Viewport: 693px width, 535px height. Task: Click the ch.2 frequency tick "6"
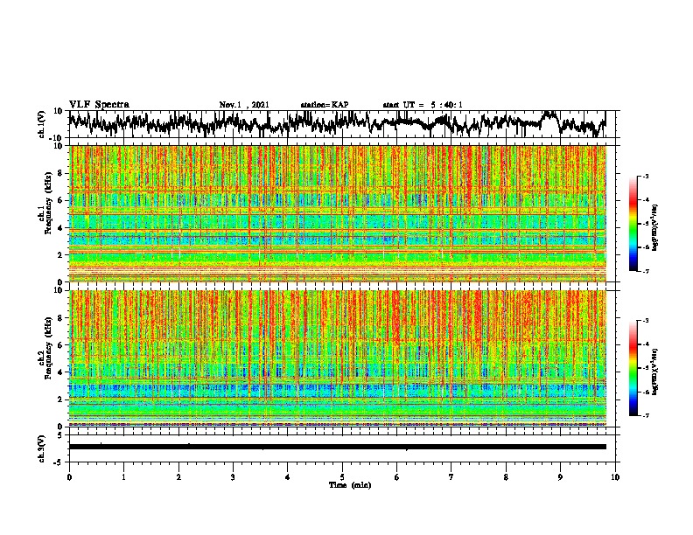click(x=60, y=345)
